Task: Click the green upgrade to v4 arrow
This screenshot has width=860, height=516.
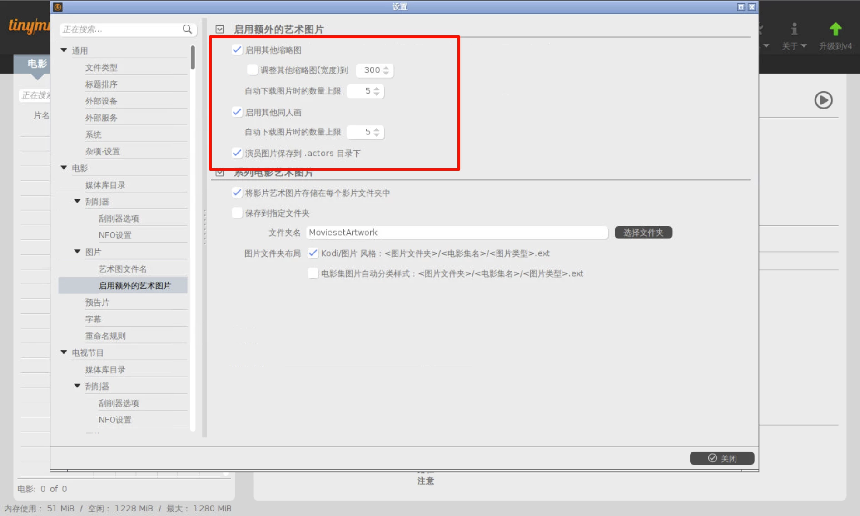Action: (835, 30)
